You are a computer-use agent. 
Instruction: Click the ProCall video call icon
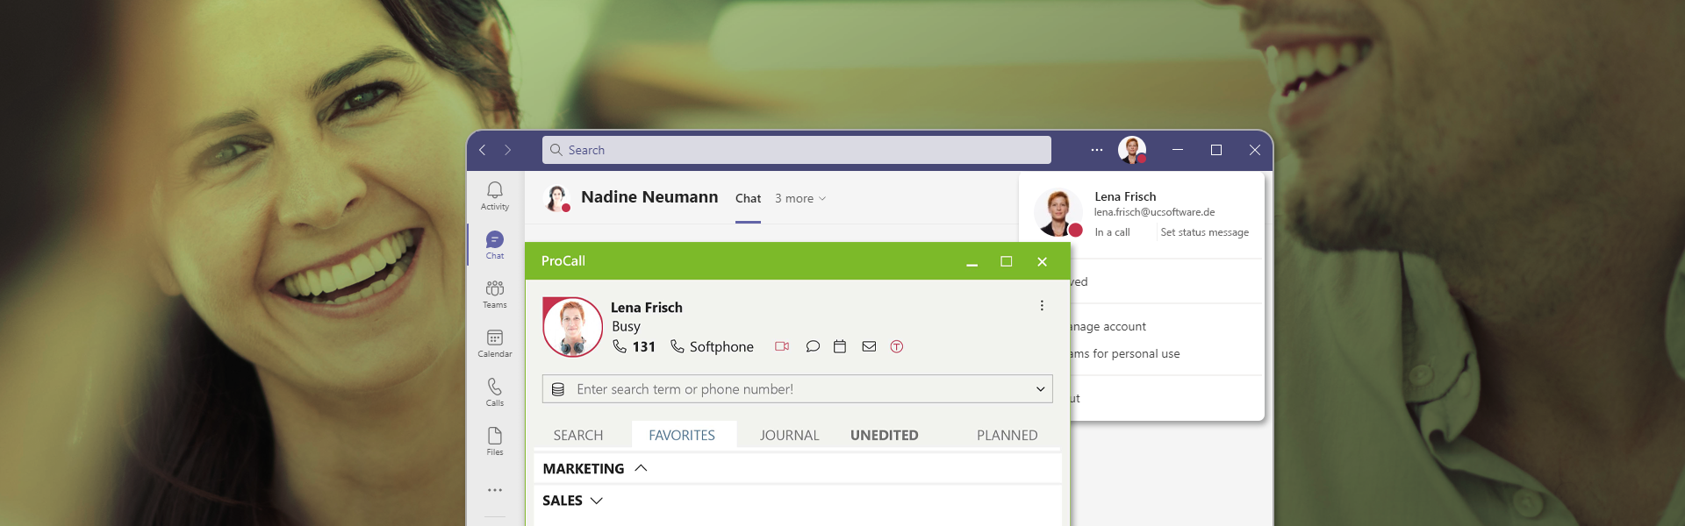pyautogui.click(x=782, y=346)
